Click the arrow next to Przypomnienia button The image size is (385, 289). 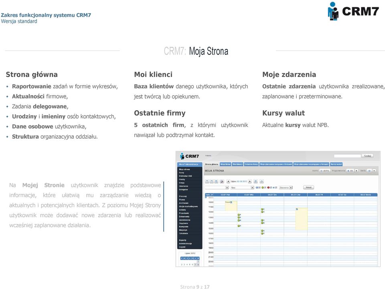pyautogui.click(x=356, y=171)
